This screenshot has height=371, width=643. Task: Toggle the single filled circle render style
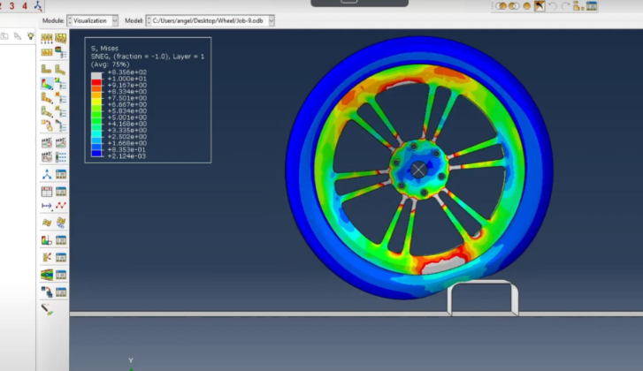click(526, 6)
